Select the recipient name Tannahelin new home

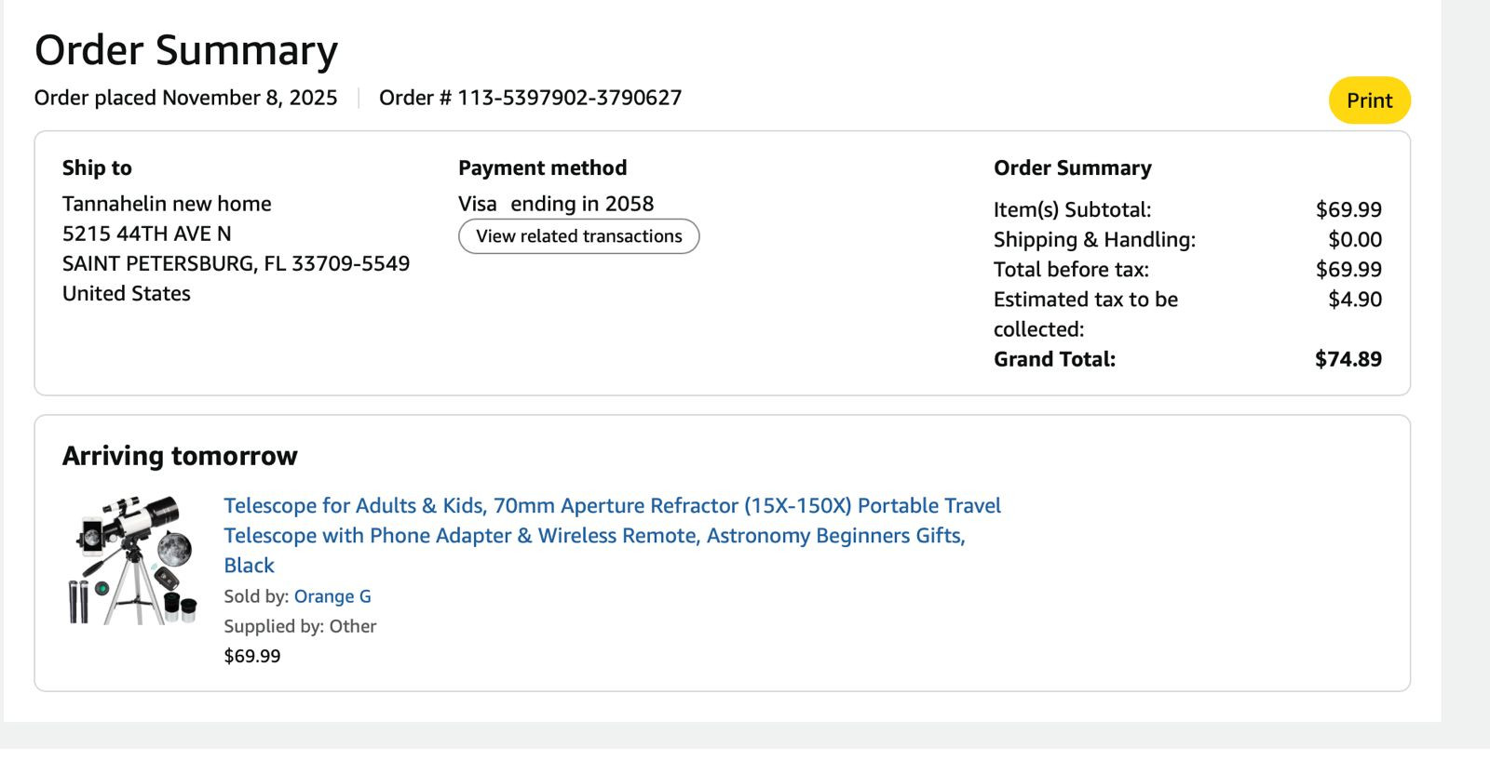pyautogui.click(x=167, y=204)
